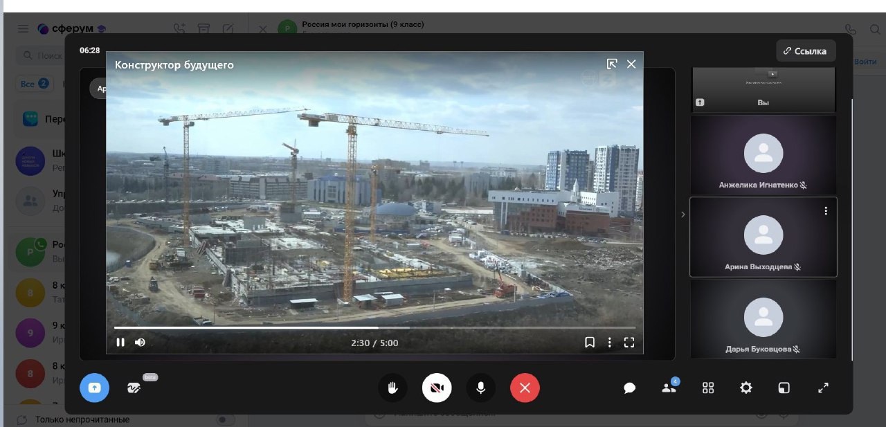Screen dimensions: 886x427
Task: Close the Конструктор будущего video overlay
Action: pyautogui.click(x=631, y=64)
